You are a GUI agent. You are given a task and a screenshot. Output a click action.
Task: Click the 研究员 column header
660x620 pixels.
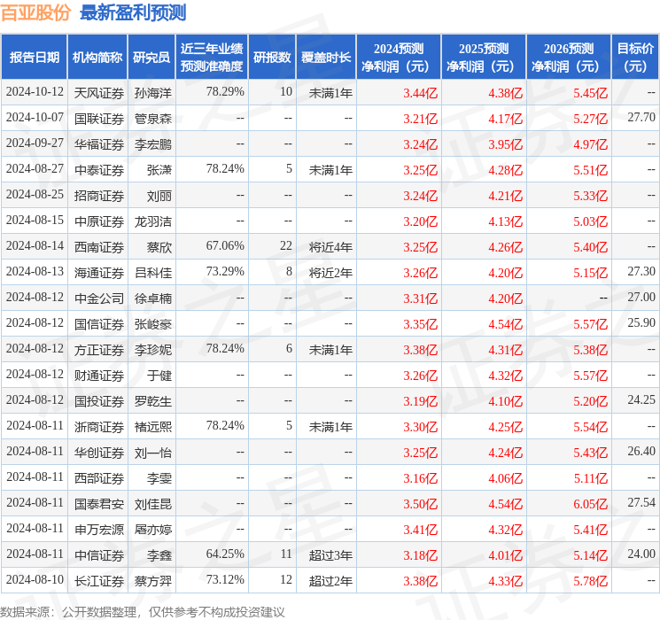point(151,58)
